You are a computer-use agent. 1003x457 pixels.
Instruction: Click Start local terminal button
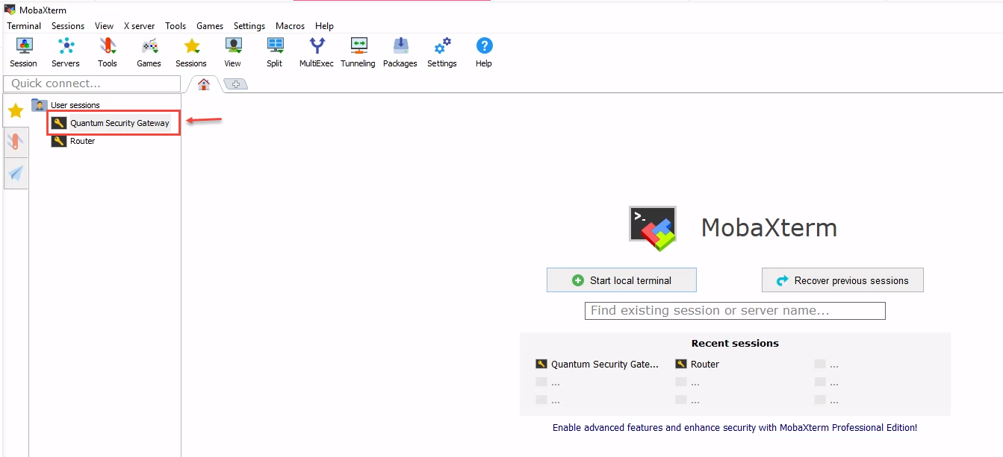click(621, 280)
